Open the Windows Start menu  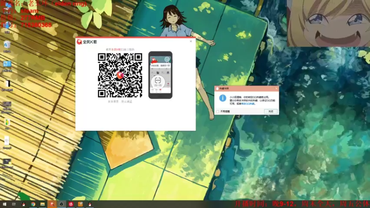(x=4, y=204)
